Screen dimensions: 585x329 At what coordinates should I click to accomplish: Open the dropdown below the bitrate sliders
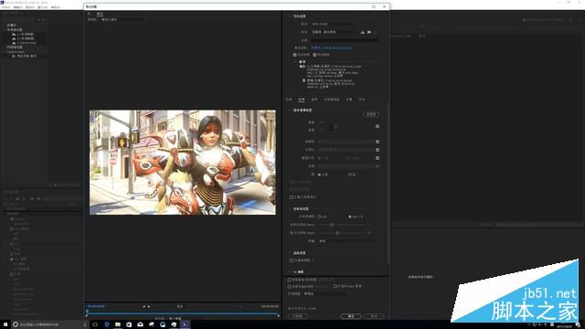click(x=348, y=241)
